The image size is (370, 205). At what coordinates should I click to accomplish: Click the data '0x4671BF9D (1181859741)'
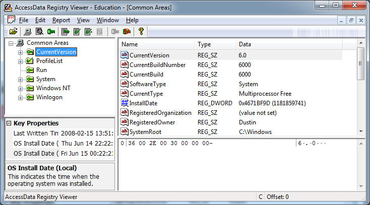[272, 103]
